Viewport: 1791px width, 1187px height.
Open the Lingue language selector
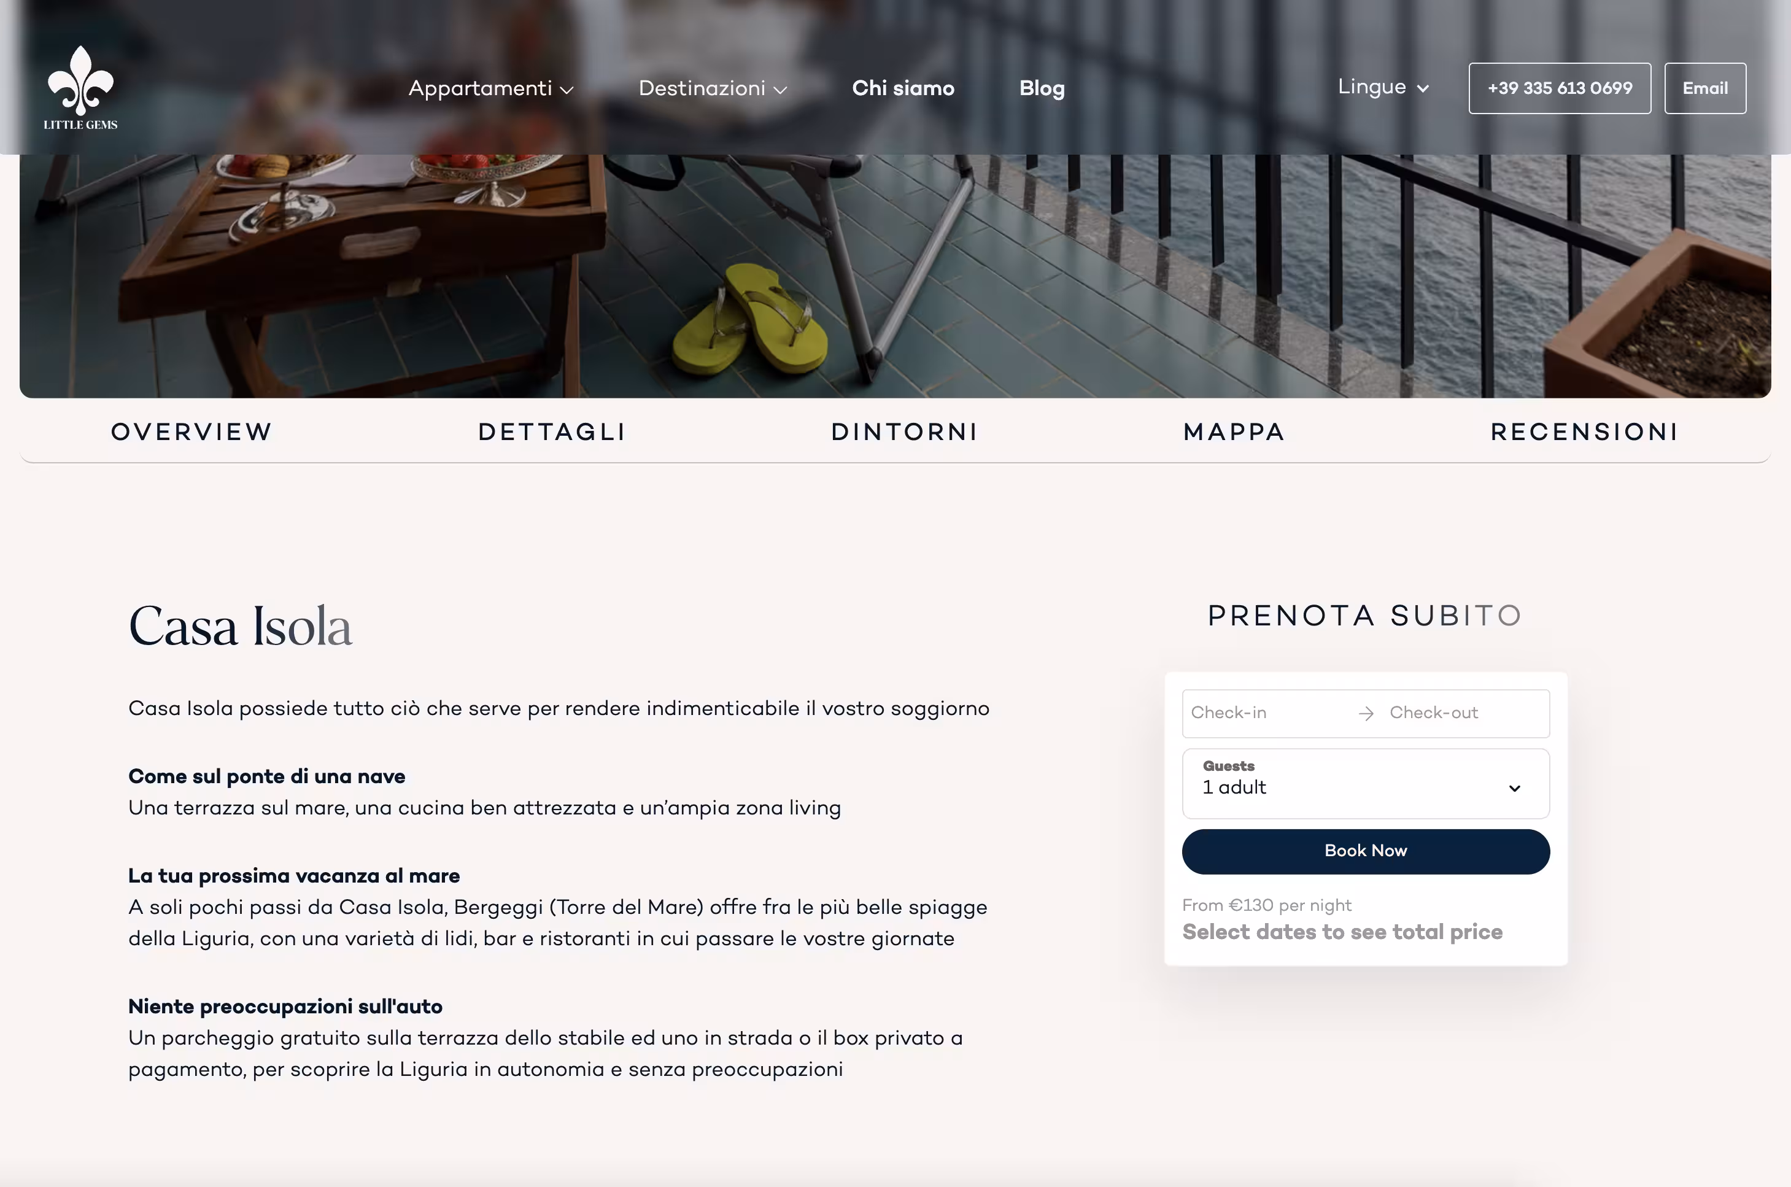point(1383,87)
